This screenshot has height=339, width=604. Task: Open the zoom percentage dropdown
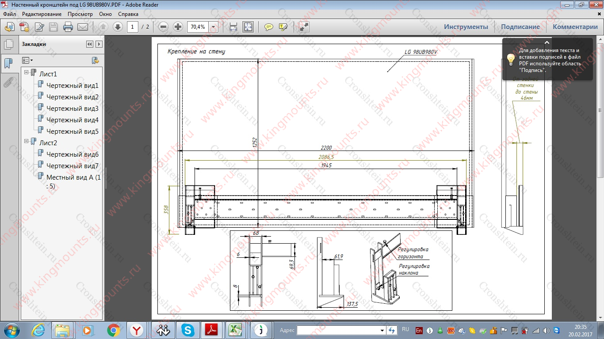[x=214, y=27]
